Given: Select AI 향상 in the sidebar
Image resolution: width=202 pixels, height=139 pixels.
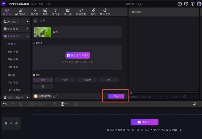Looking at the screenshot, I should click(11, 44).
